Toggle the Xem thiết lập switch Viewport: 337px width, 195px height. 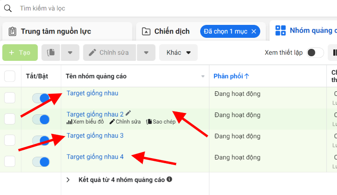pyautogui.click(x=315, y=53)
